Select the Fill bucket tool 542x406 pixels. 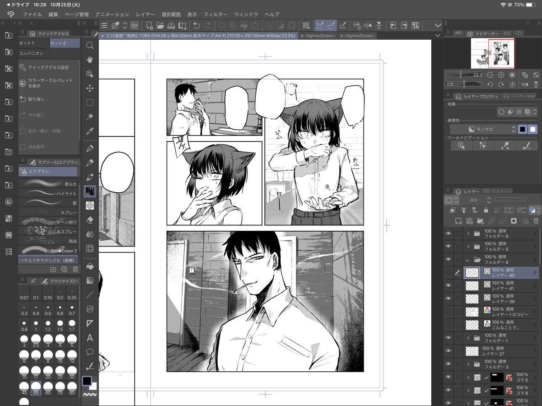point(90,266)
